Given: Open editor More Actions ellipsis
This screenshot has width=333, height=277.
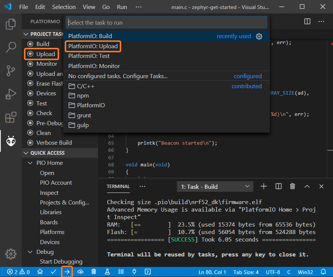Looking at the screenshot, I should pyautogui.click(x=321, y=21).
